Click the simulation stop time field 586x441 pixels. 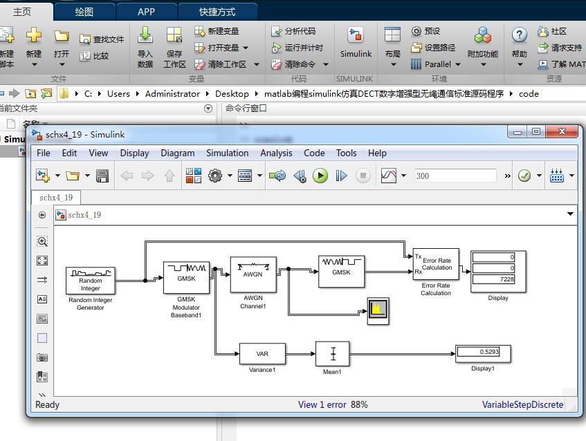(455, 176)
